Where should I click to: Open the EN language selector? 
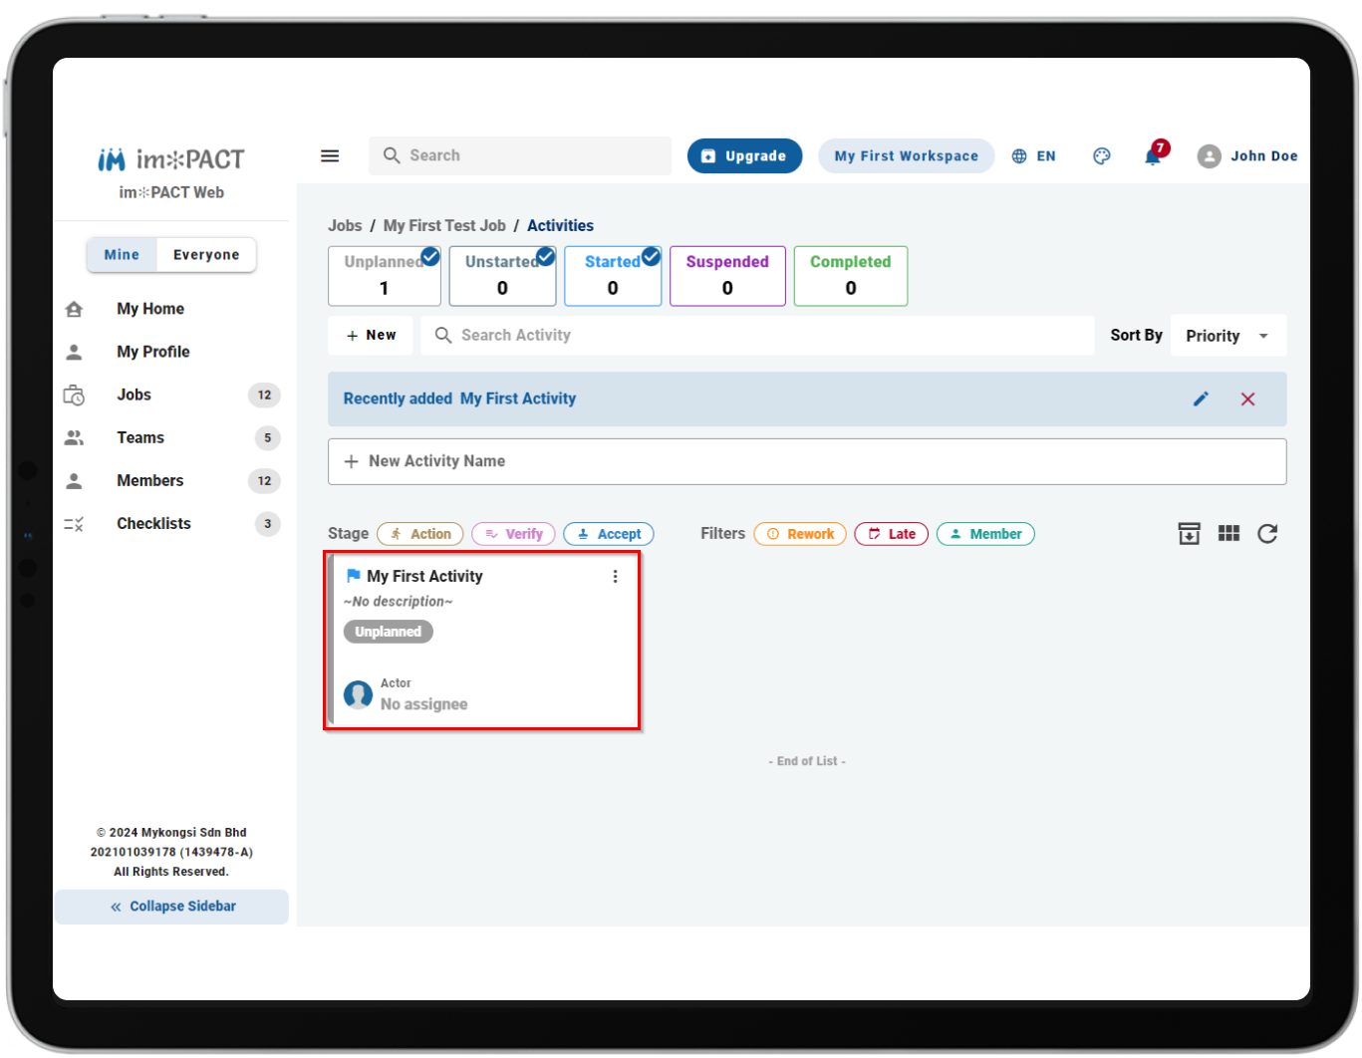click(x=1033, y=155)
